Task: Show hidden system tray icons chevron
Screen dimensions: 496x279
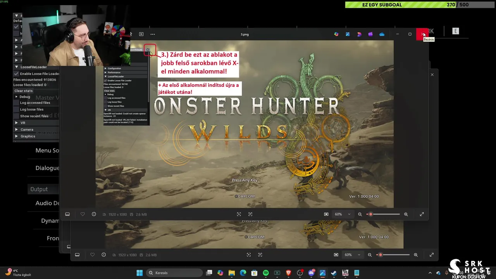Action: (x=430, y=273)
